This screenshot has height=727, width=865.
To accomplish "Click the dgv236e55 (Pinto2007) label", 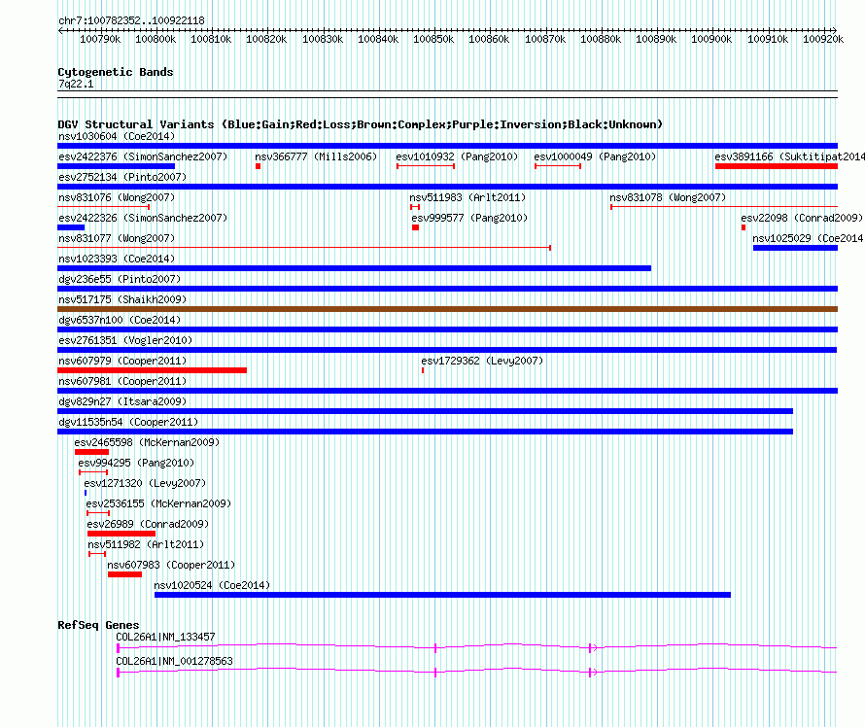I will (120, 279).
